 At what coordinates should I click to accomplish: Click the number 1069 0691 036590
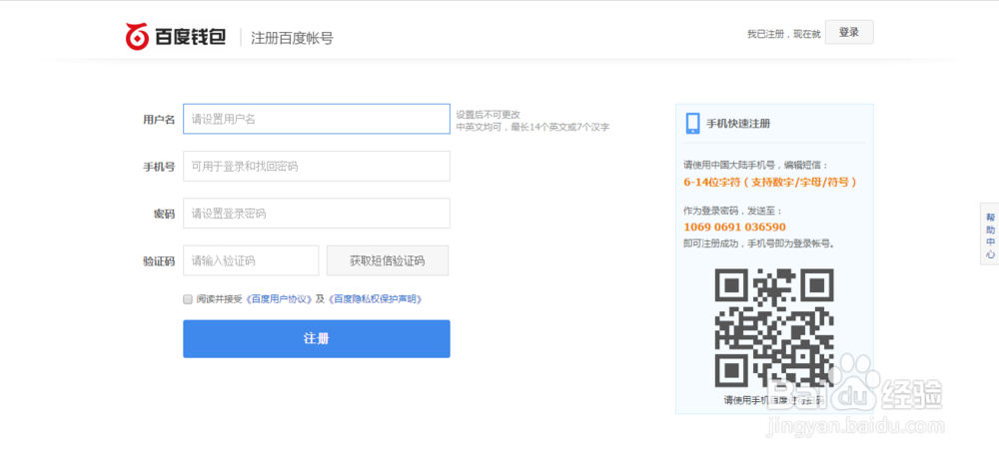point(734,228)
